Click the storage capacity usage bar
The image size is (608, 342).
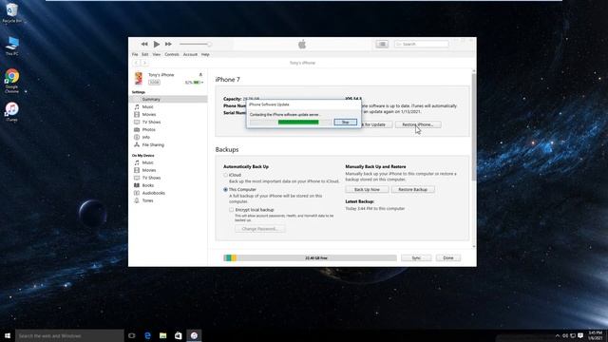pos(310,257)
